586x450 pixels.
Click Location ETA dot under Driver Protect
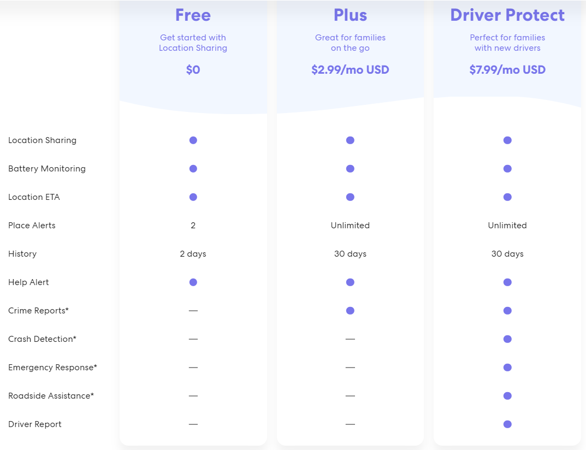tap(507, 197)
